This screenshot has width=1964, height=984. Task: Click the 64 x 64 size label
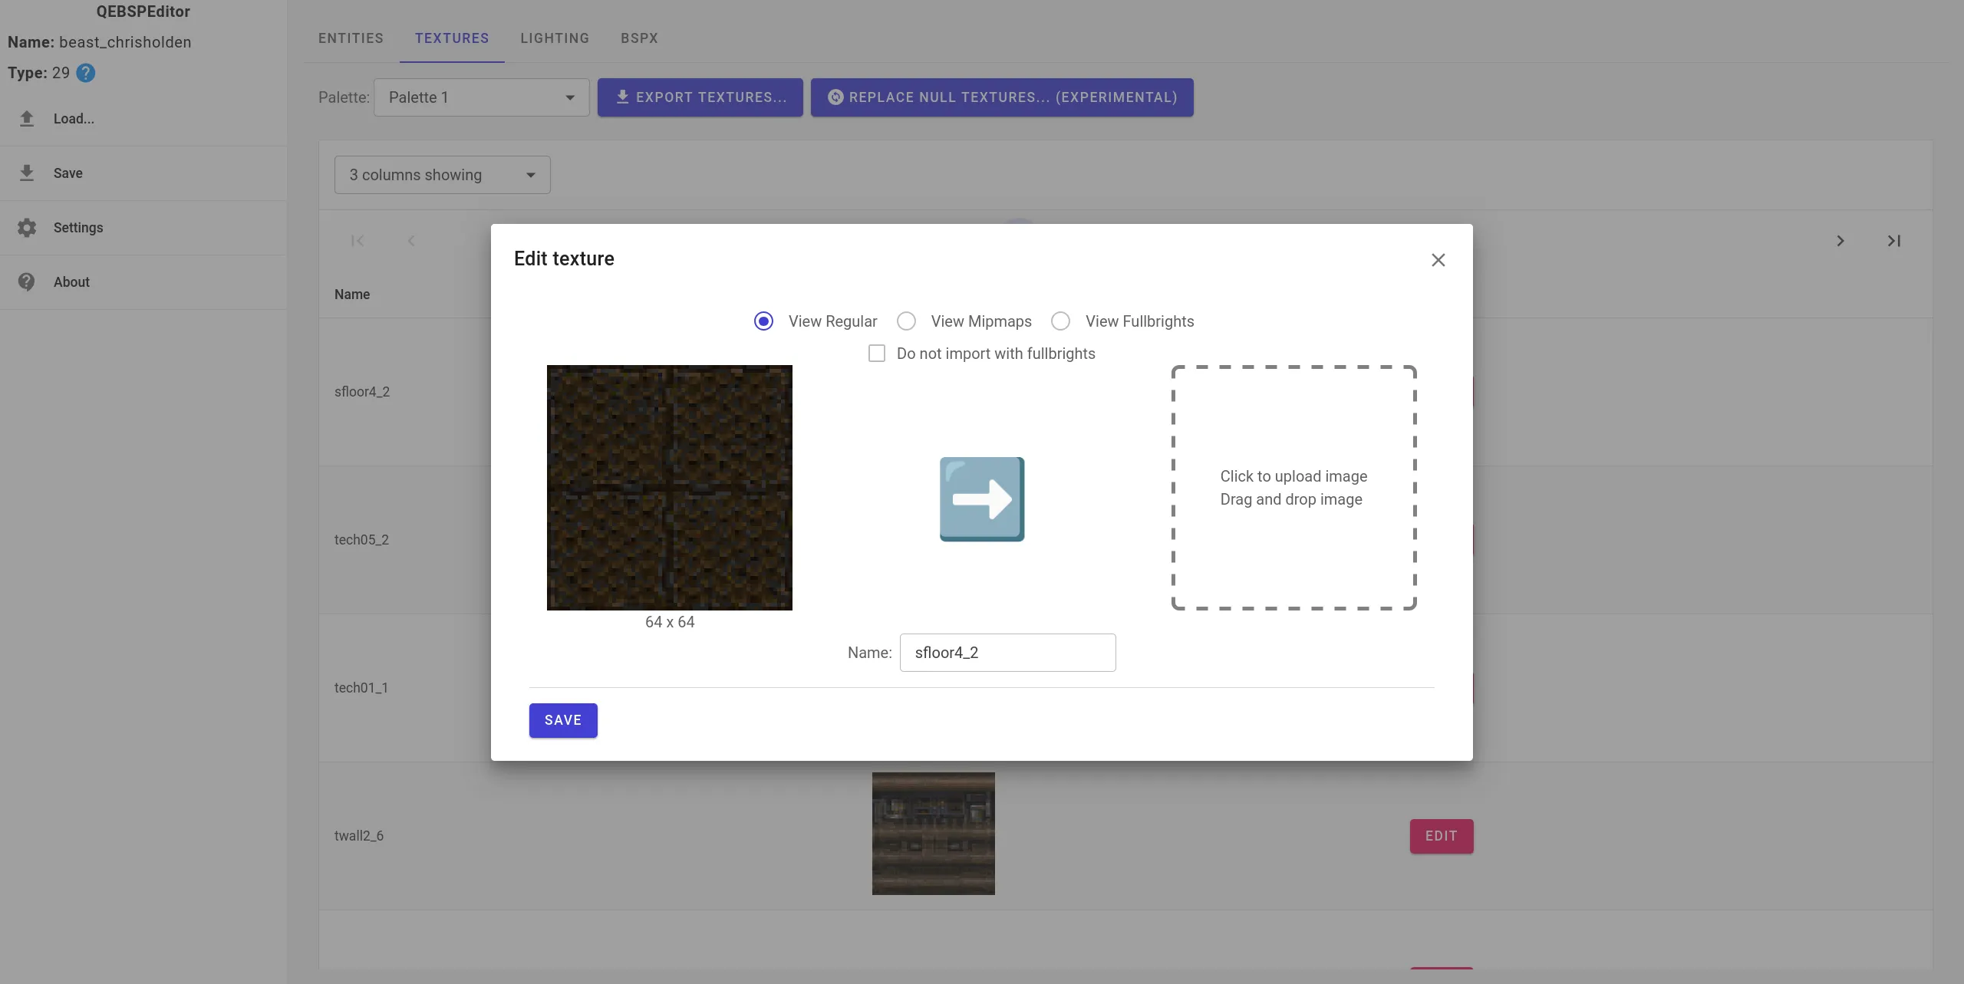click(x=670, y=622)
